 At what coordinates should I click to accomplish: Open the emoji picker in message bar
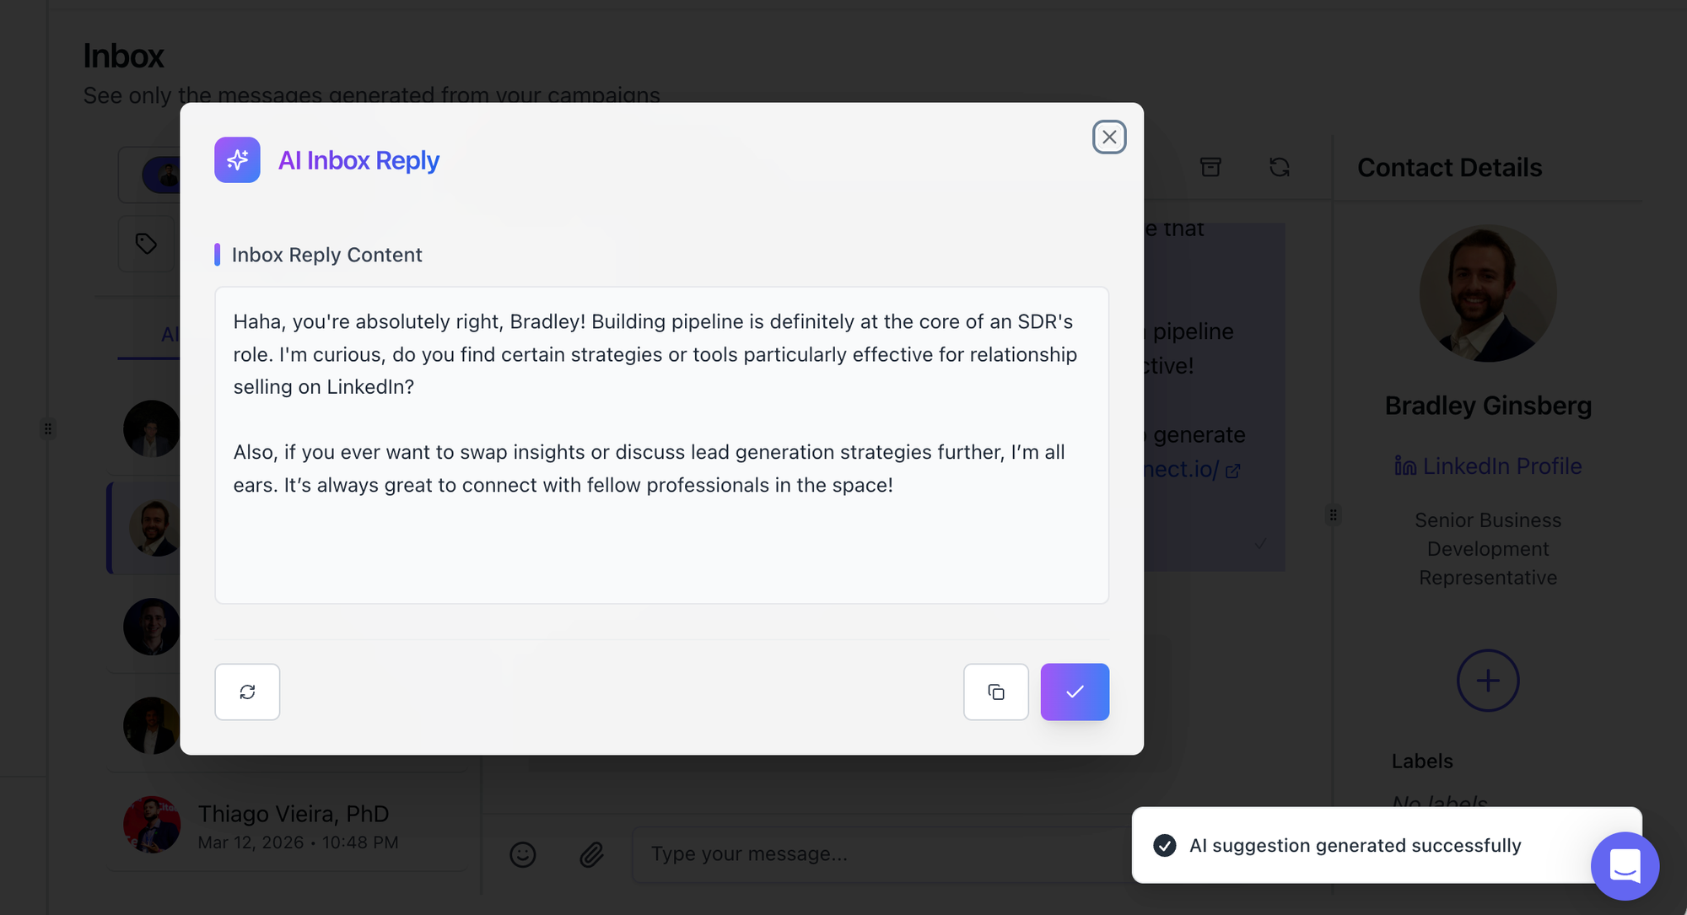tap(523, 854)
